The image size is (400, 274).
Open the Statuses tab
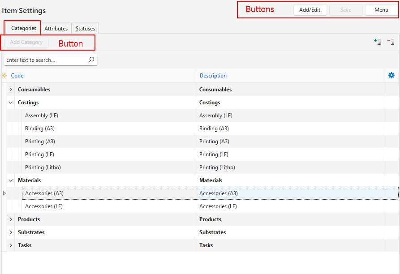coord(85,28)
